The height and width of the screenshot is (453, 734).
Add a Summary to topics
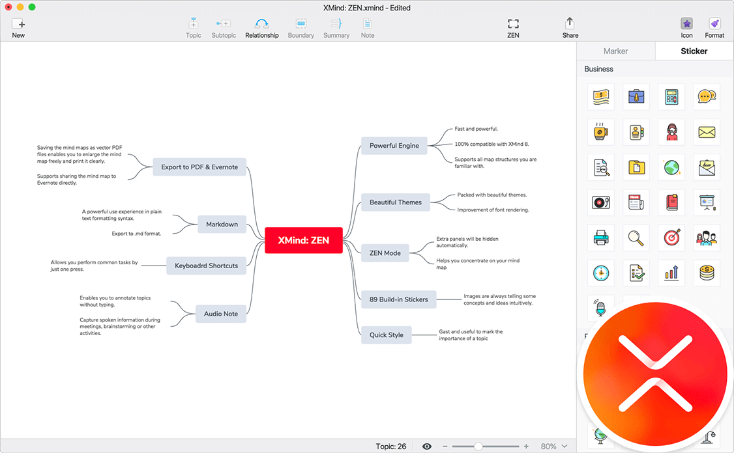pos(336,28)
